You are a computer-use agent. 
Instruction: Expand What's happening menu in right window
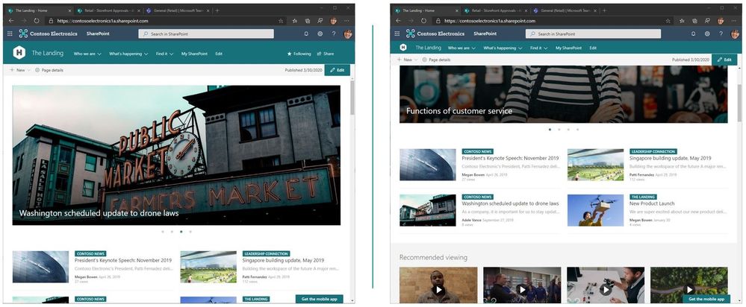[x=503, y=48]
